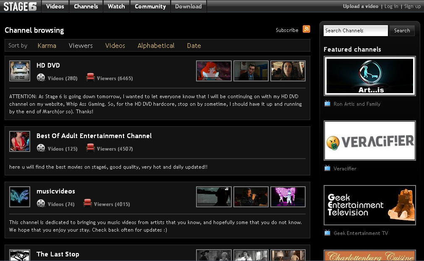This screenshot has width=424, height=261.
Task: Sort channels by Date
Action: [x=194, y=46]
